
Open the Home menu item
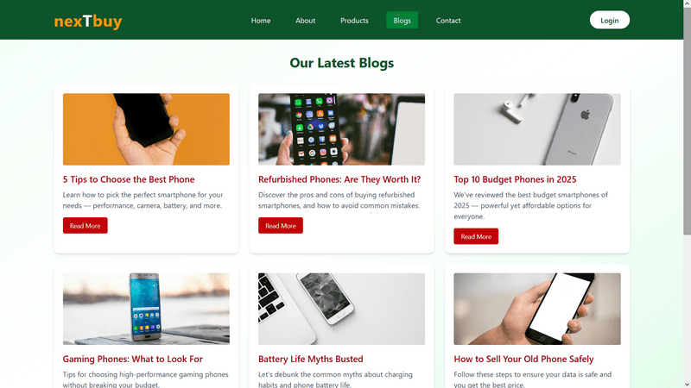tap(261, 20)
